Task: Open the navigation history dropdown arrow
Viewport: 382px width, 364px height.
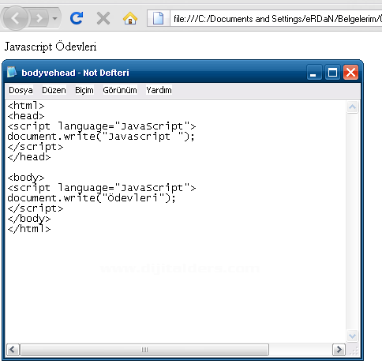Action: point(54,19)
